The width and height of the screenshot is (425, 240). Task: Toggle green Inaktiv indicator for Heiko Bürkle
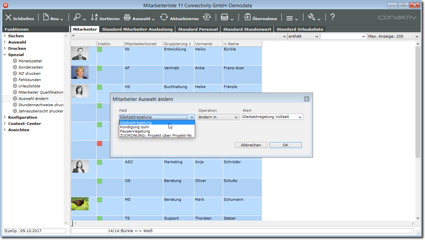click(x=99, y=49)
